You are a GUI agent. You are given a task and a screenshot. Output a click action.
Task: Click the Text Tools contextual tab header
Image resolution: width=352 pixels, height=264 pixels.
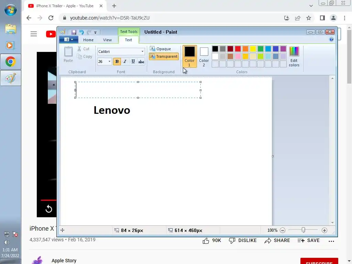point(129,32)
